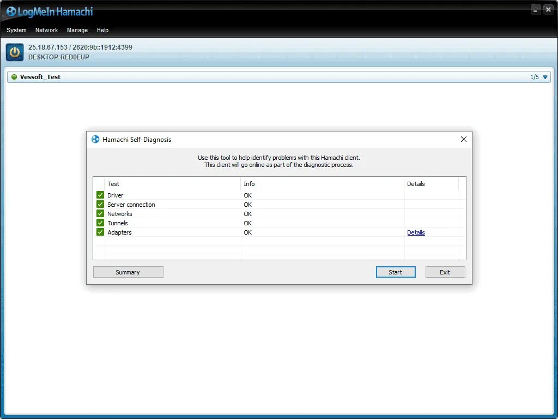The width and height of the screenshot is (558, 419).
Task: Open the Network menu
Action: pyautogui.click(x=47, y=31)
